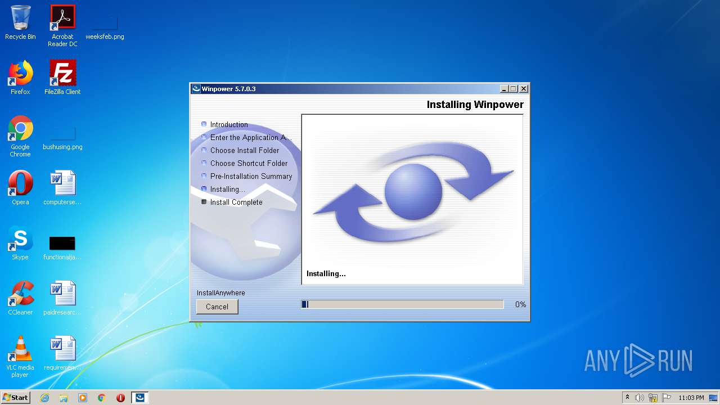
Task: Click the installation progress bar
Action: tap(402, 304)
